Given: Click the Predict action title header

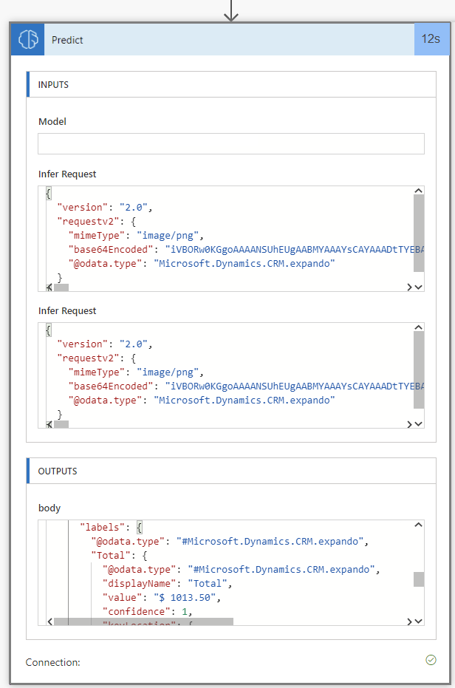Looking at the screenshot, I should point(229,39).
